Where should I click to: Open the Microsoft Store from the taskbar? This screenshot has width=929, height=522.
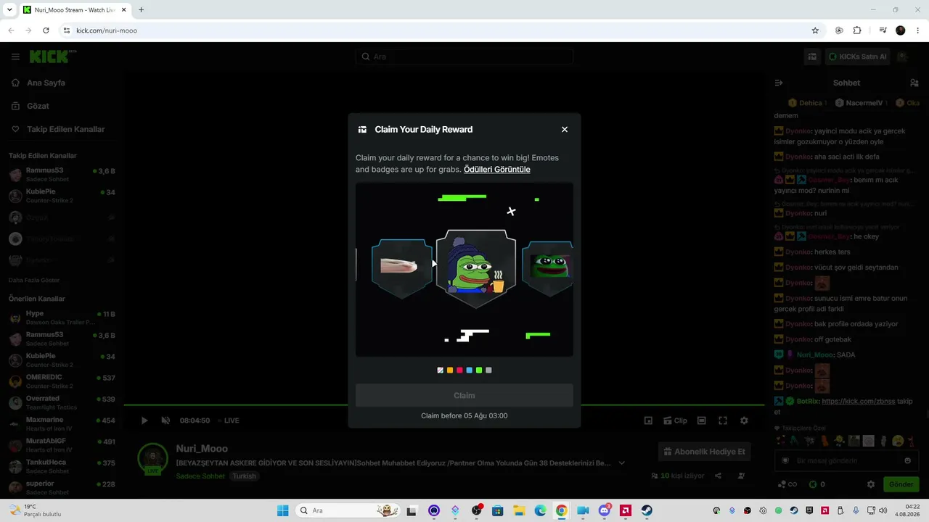tap(497, 510)
